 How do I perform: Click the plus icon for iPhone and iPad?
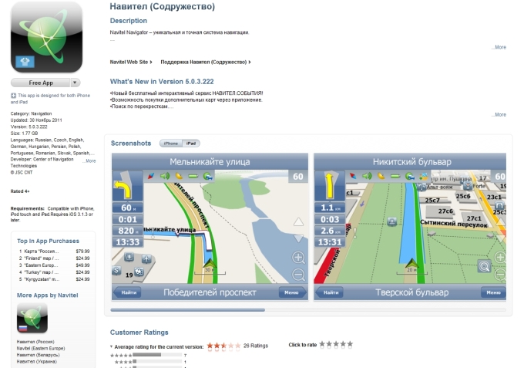tap(13, 96)
